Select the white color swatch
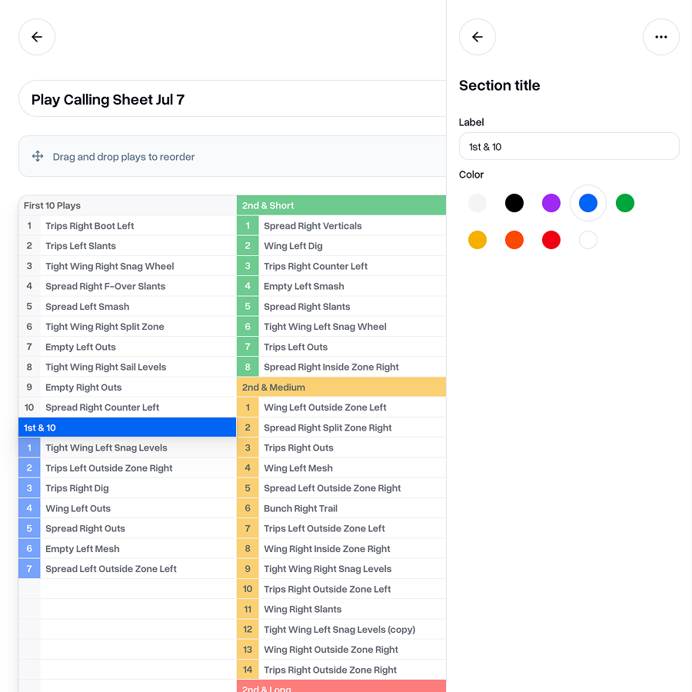The height and width of the screenshot is (692, 692). tap(588, 240)
